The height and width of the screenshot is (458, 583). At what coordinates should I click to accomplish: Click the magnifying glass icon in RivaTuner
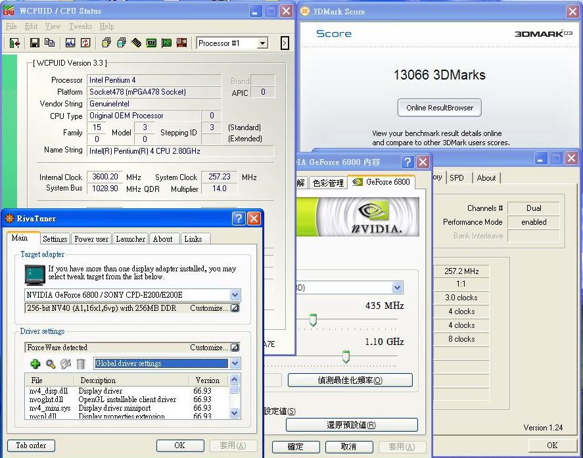(51, 363)
